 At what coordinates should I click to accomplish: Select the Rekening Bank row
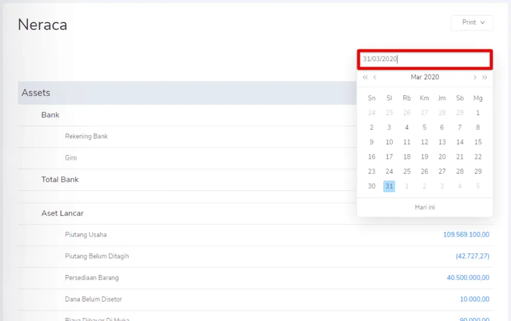pos(86,136)
